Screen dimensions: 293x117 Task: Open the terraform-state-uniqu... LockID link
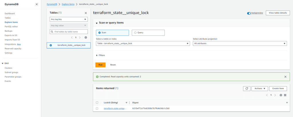pyautogui.click(x=115, y=108)
